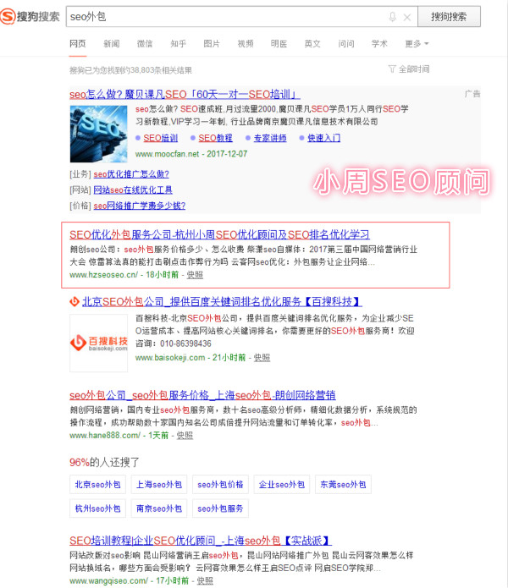
Task: Open the SEO教程 sublink
Action: point(215,138)
